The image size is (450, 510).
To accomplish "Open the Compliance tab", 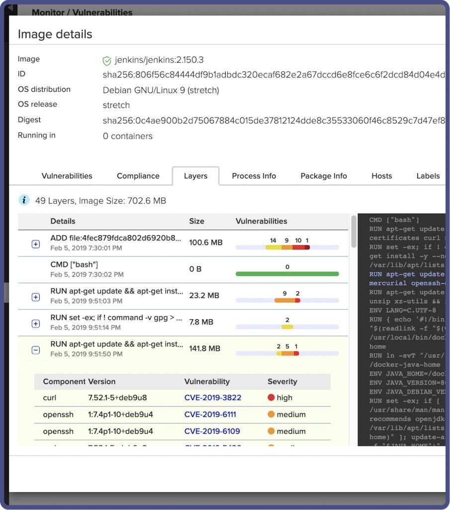I will (138, 176).
